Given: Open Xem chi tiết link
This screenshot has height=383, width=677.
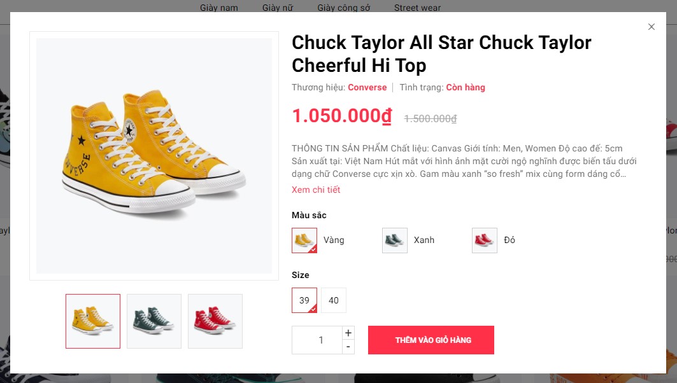Looking at the screenshot, I should (x=316, y=190).
